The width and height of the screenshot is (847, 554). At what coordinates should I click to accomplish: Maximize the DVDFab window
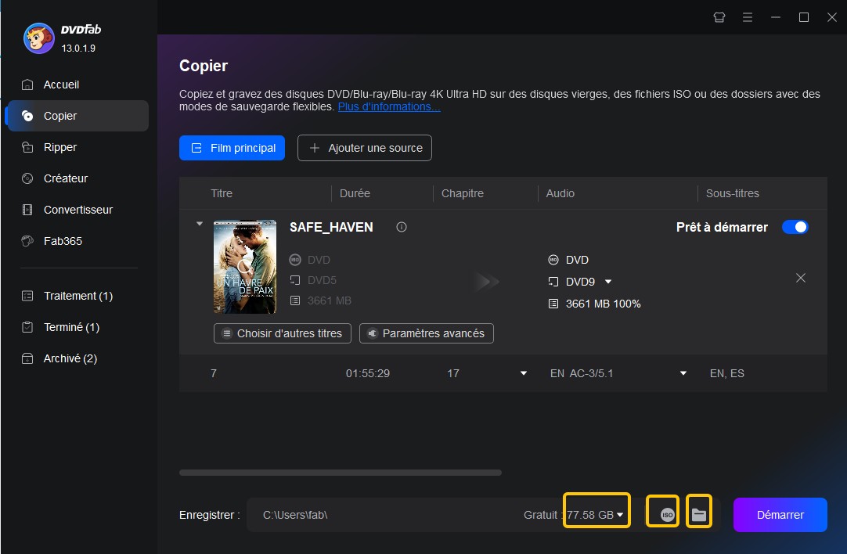804,17
